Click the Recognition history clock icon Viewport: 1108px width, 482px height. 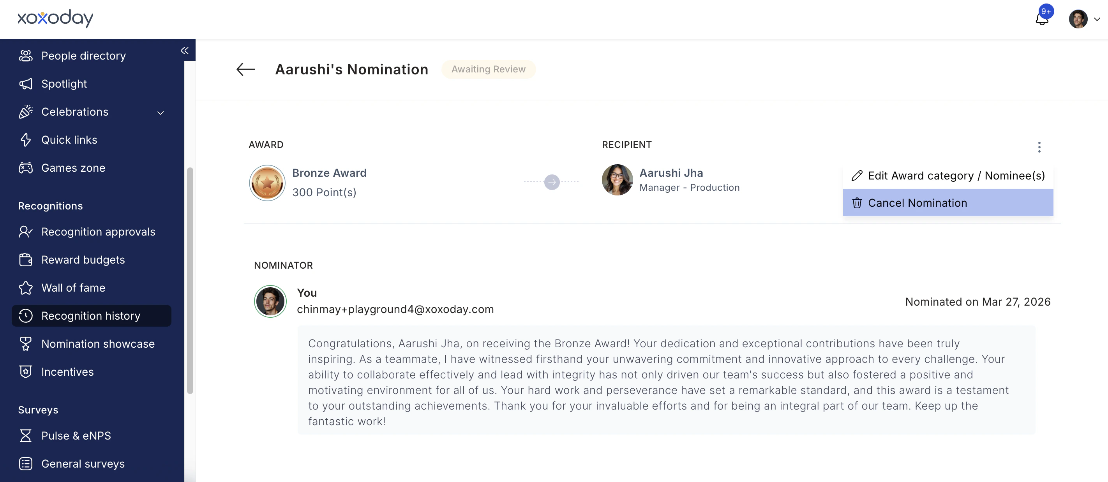point(26,316)
